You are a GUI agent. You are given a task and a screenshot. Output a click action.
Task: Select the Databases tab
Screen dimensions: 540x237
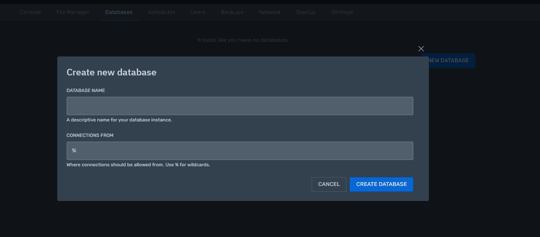[119, 12]
